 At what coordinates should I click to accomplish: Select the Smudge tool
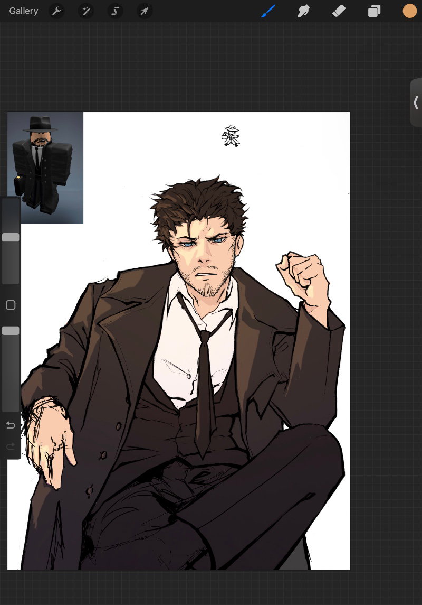pyautogui.click(x=303, y=11)
